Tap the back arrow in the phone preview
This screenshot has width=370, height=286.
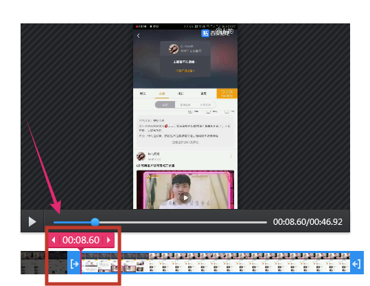(138, 36)
